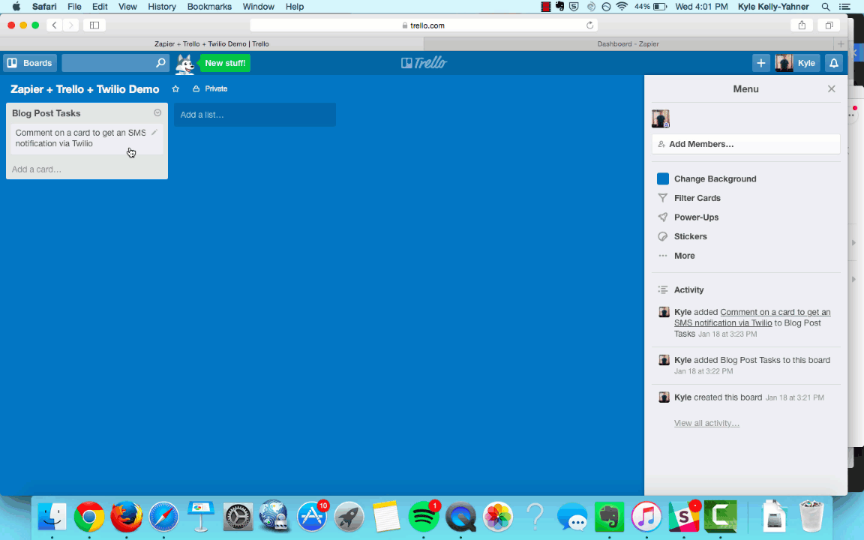Image resolution: width=864 pixels, height=540 pixels.
Task: Click the Add a list… field
Action: pos(254,115)
